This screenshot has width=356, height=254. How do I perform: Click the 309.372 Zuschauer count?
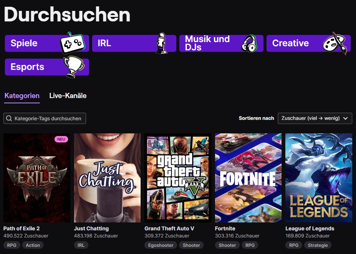[x=167, y=236]
